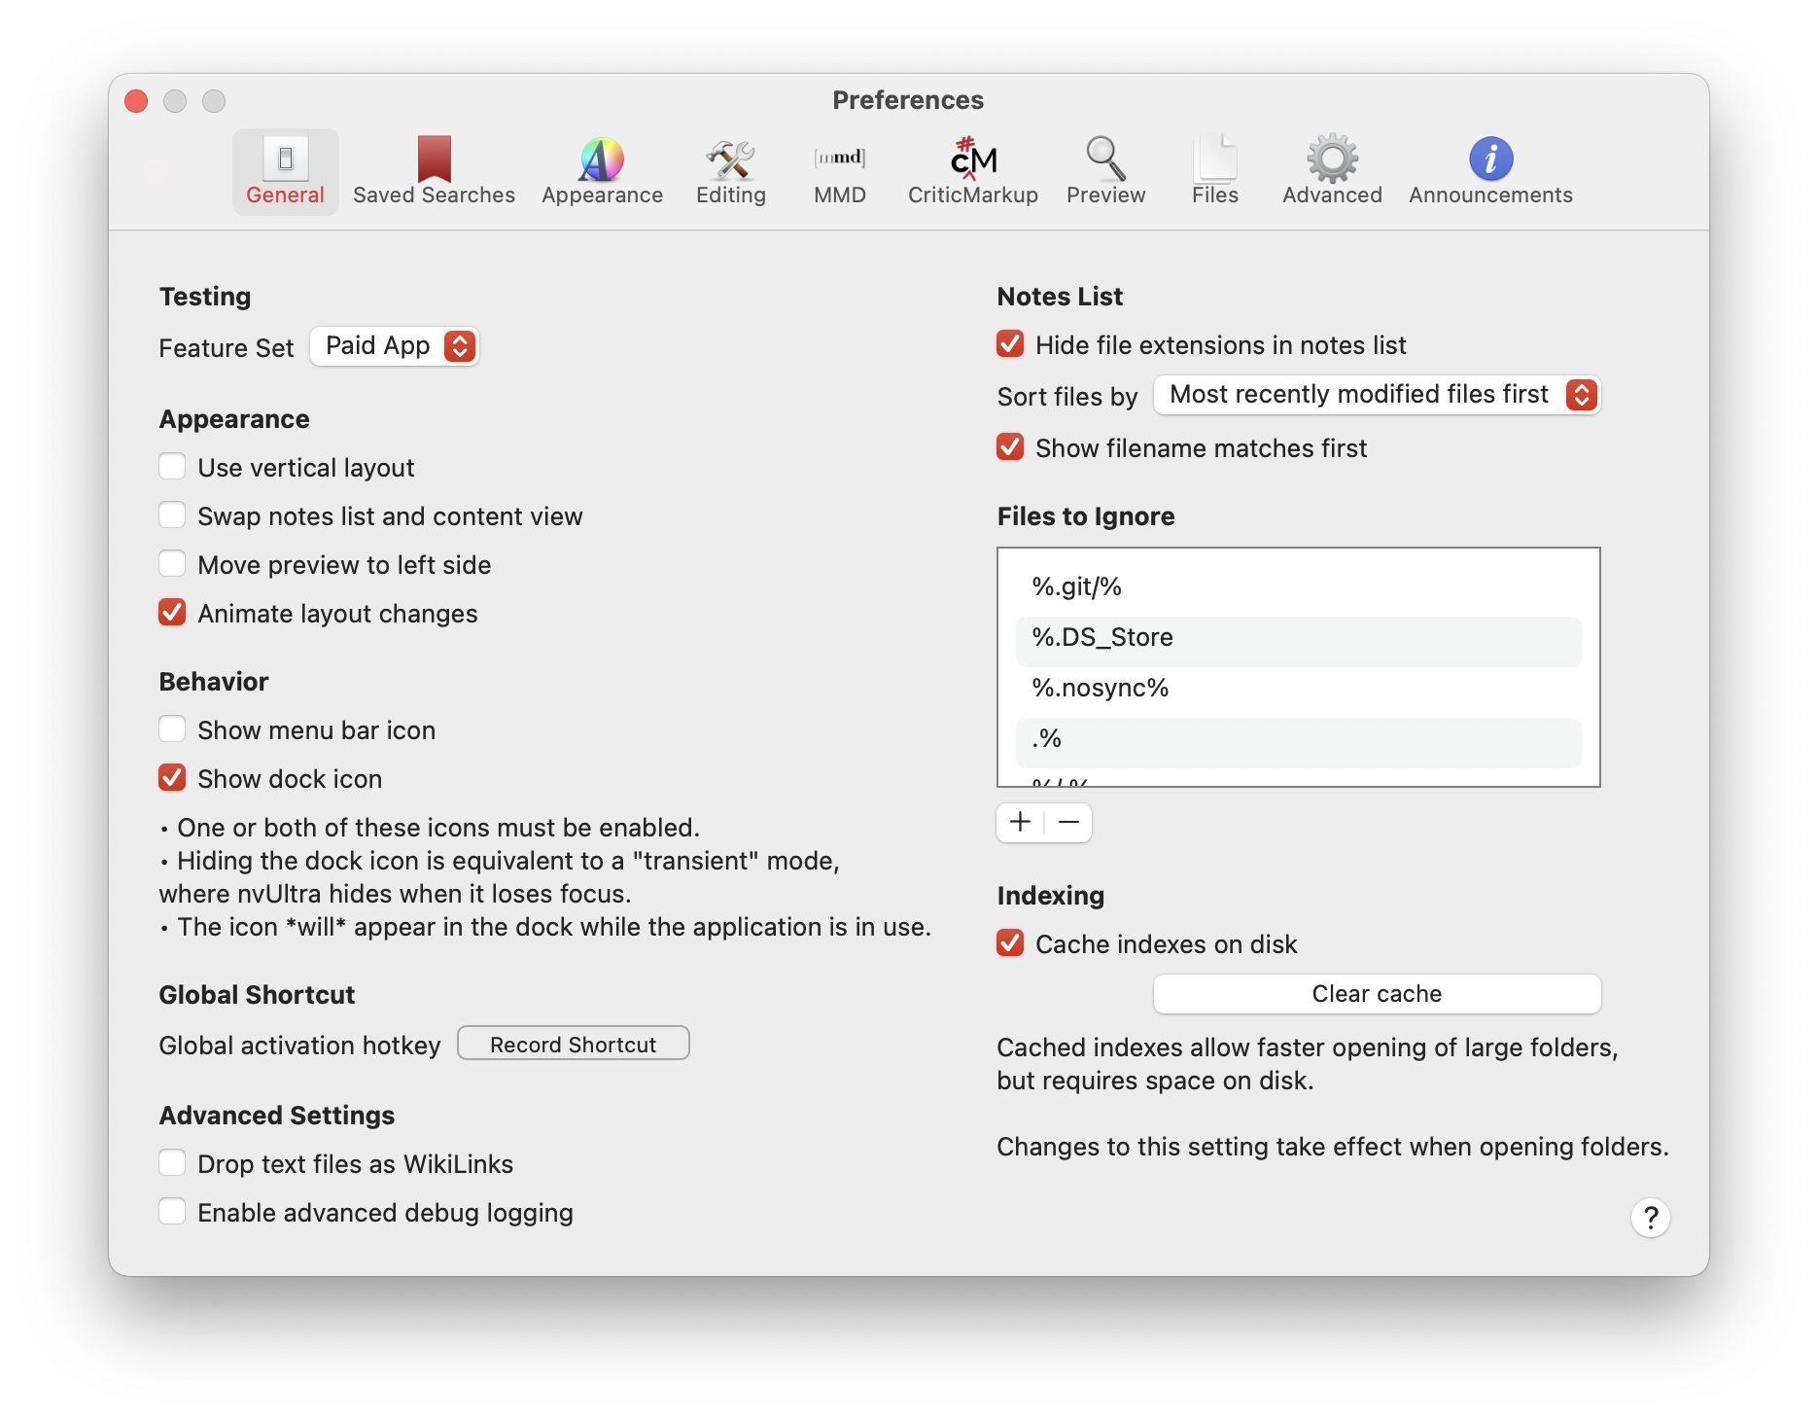Enable Show menu bar icon
This screenshot has height=1420, width=1818.
173,729
